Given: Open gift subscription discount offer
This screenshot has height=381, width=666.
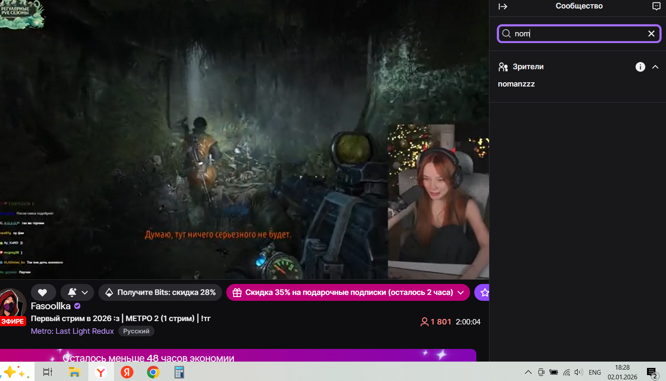Looking at the screenshot, I should [x=348, y=292].
